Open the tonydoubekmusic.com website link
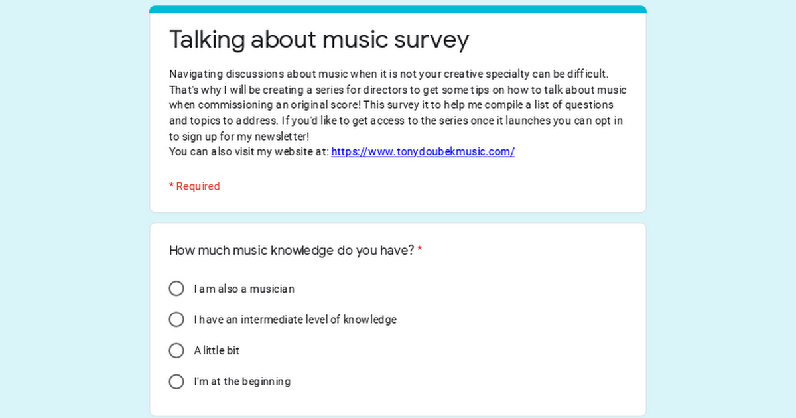Viewport: 796px width, 418px height. point(423,151)
